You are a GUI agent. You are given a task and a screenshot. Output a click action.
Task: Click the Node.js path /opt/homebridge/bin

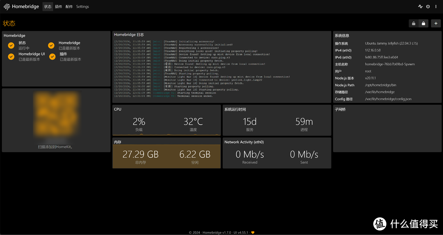pos(381,85)
